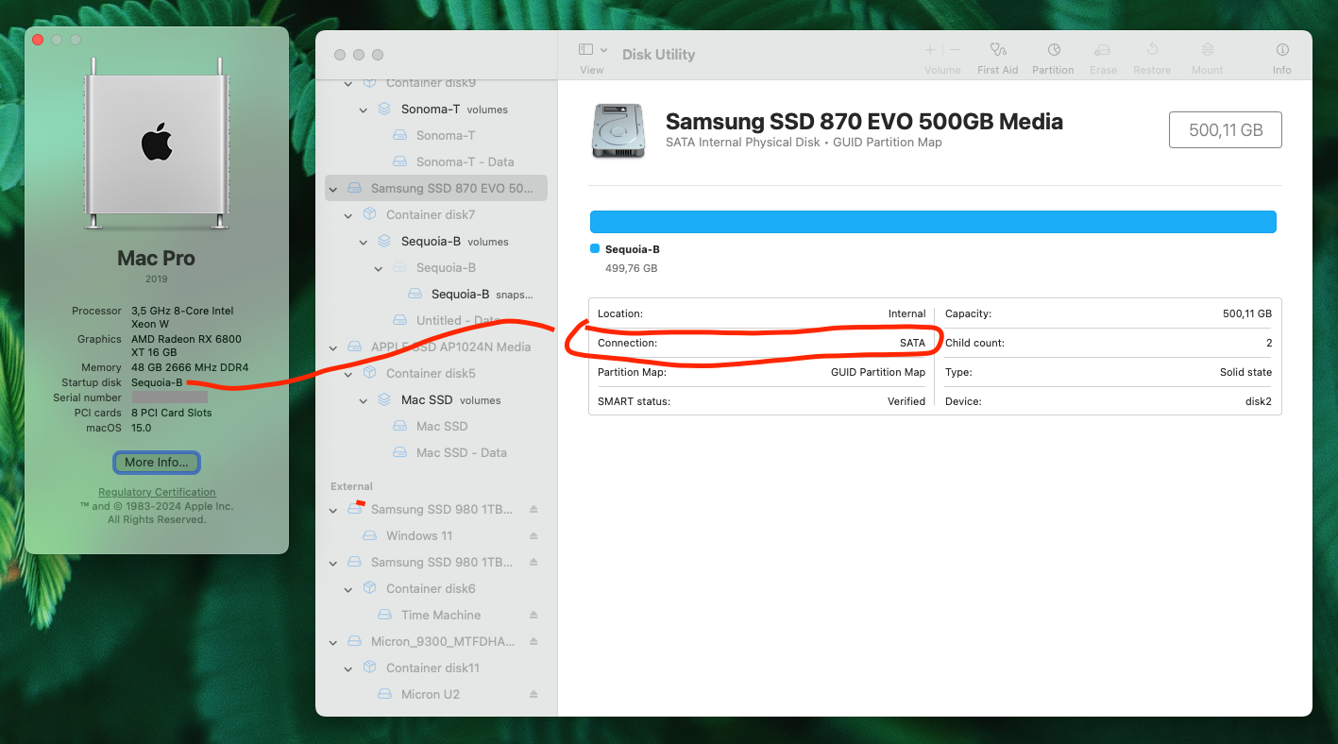Click the Device disk2 value
Image resolution: width=1338 pixels, height=744 pixels.
[1259, 401]
